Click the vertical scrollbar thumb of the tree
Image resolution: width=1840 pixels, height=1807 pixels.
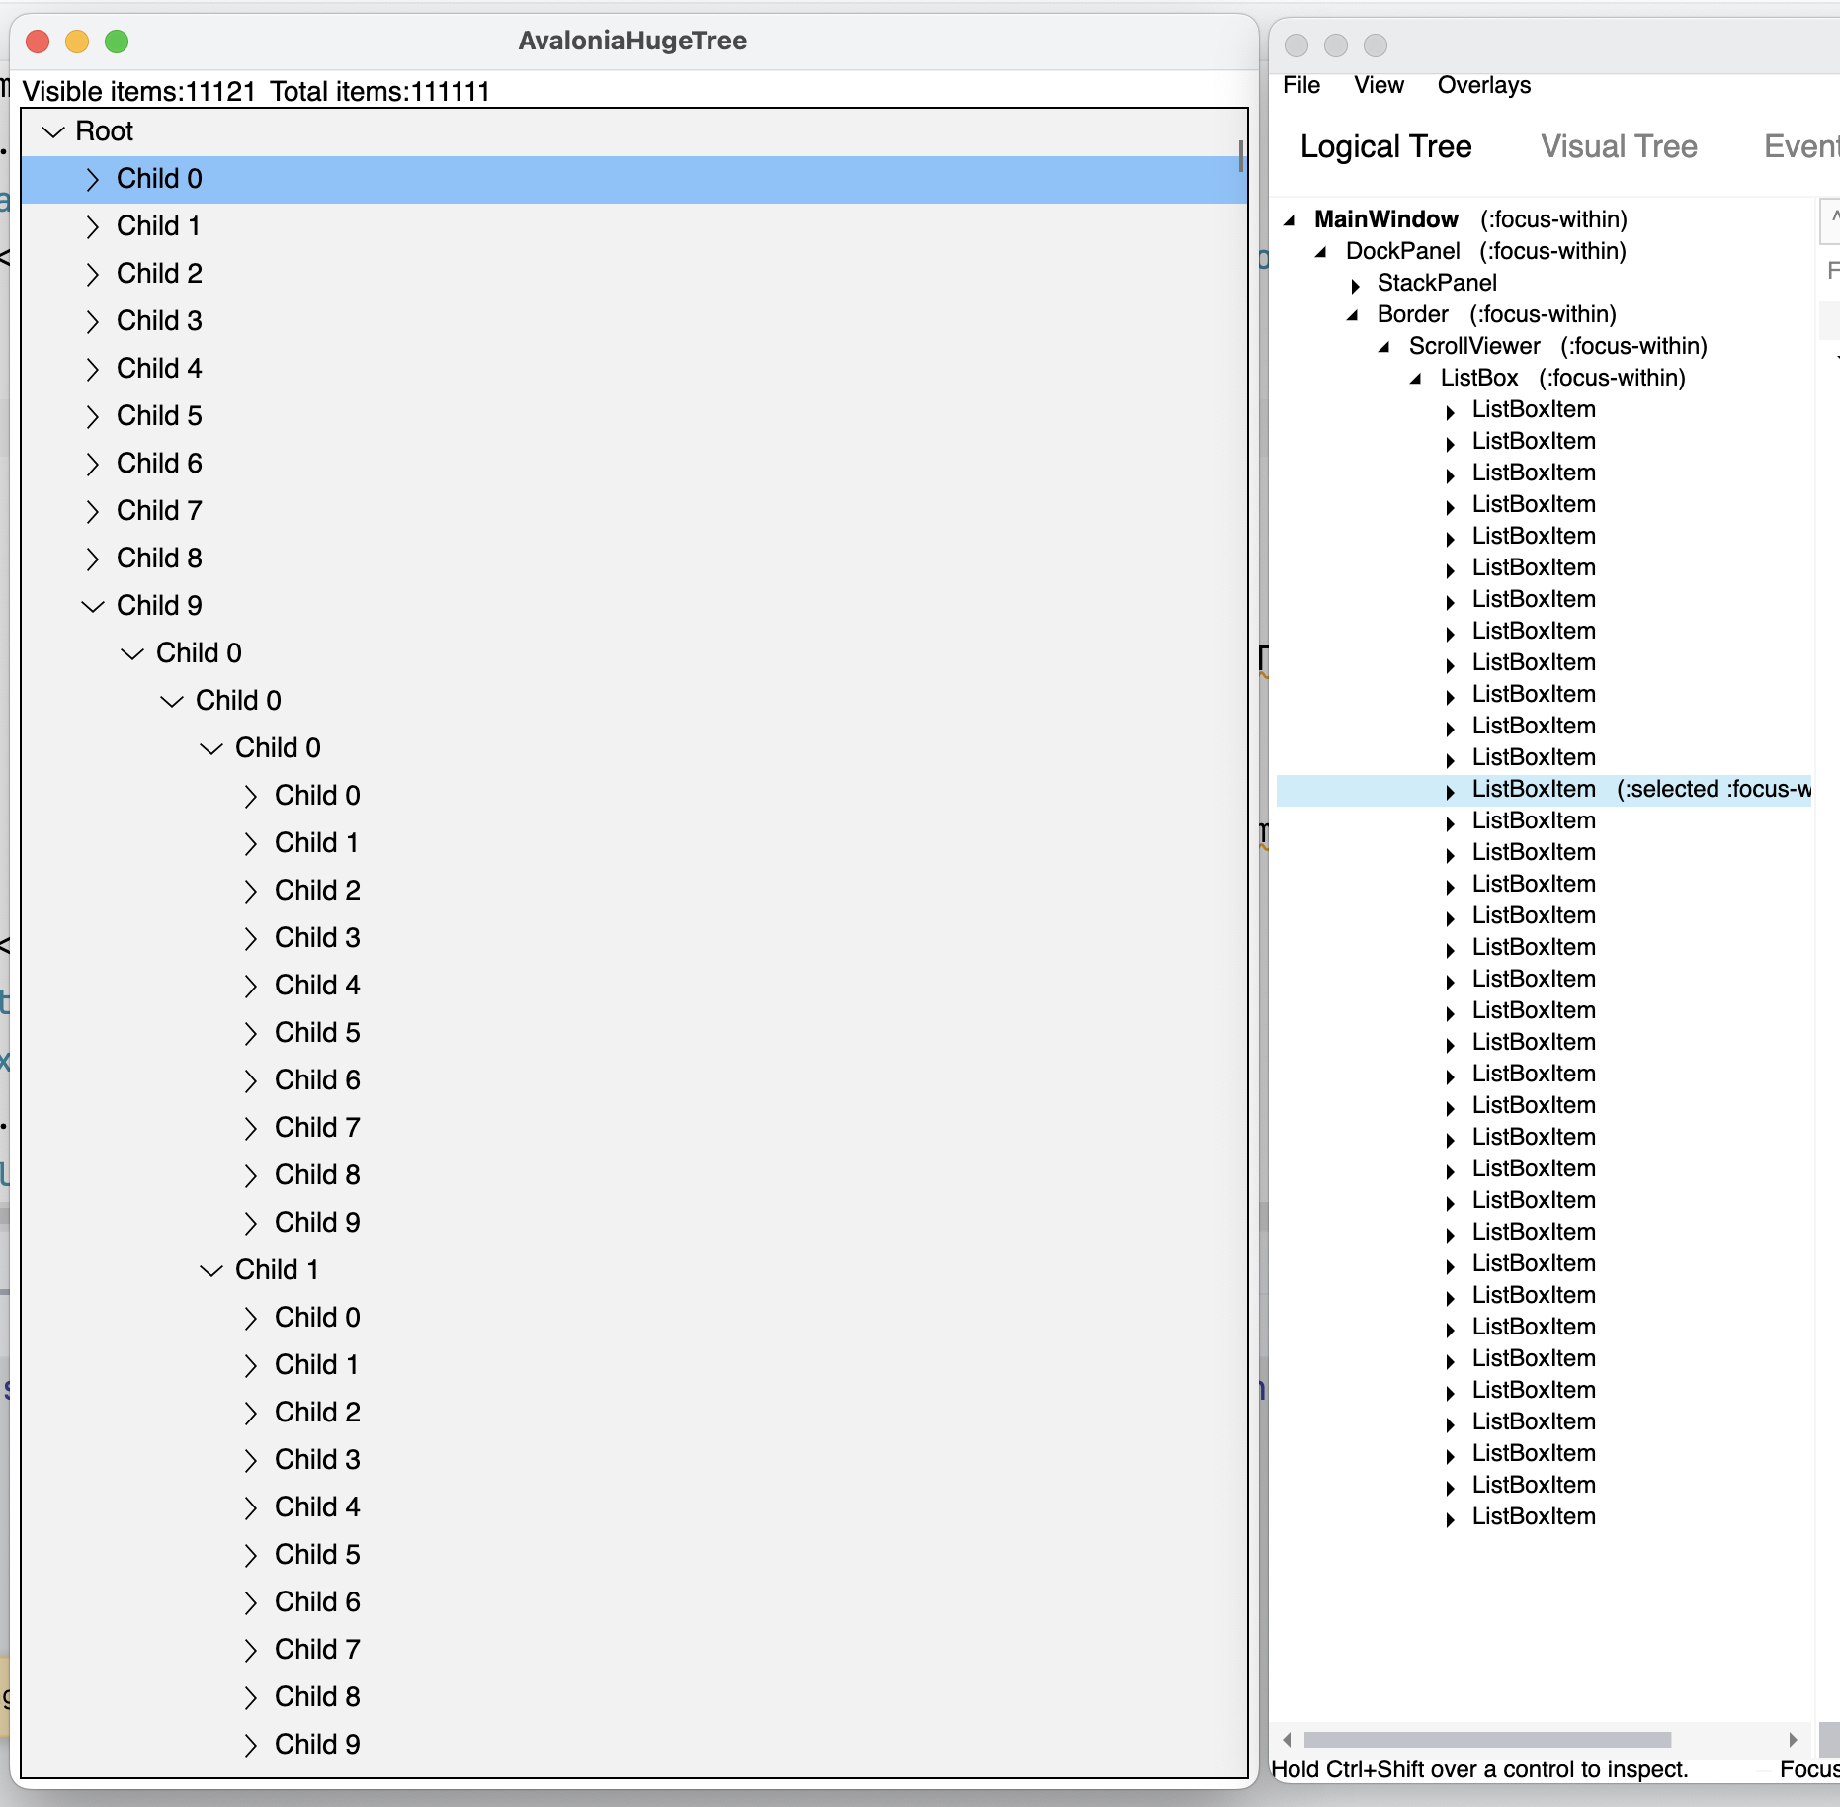[1240, 156]
